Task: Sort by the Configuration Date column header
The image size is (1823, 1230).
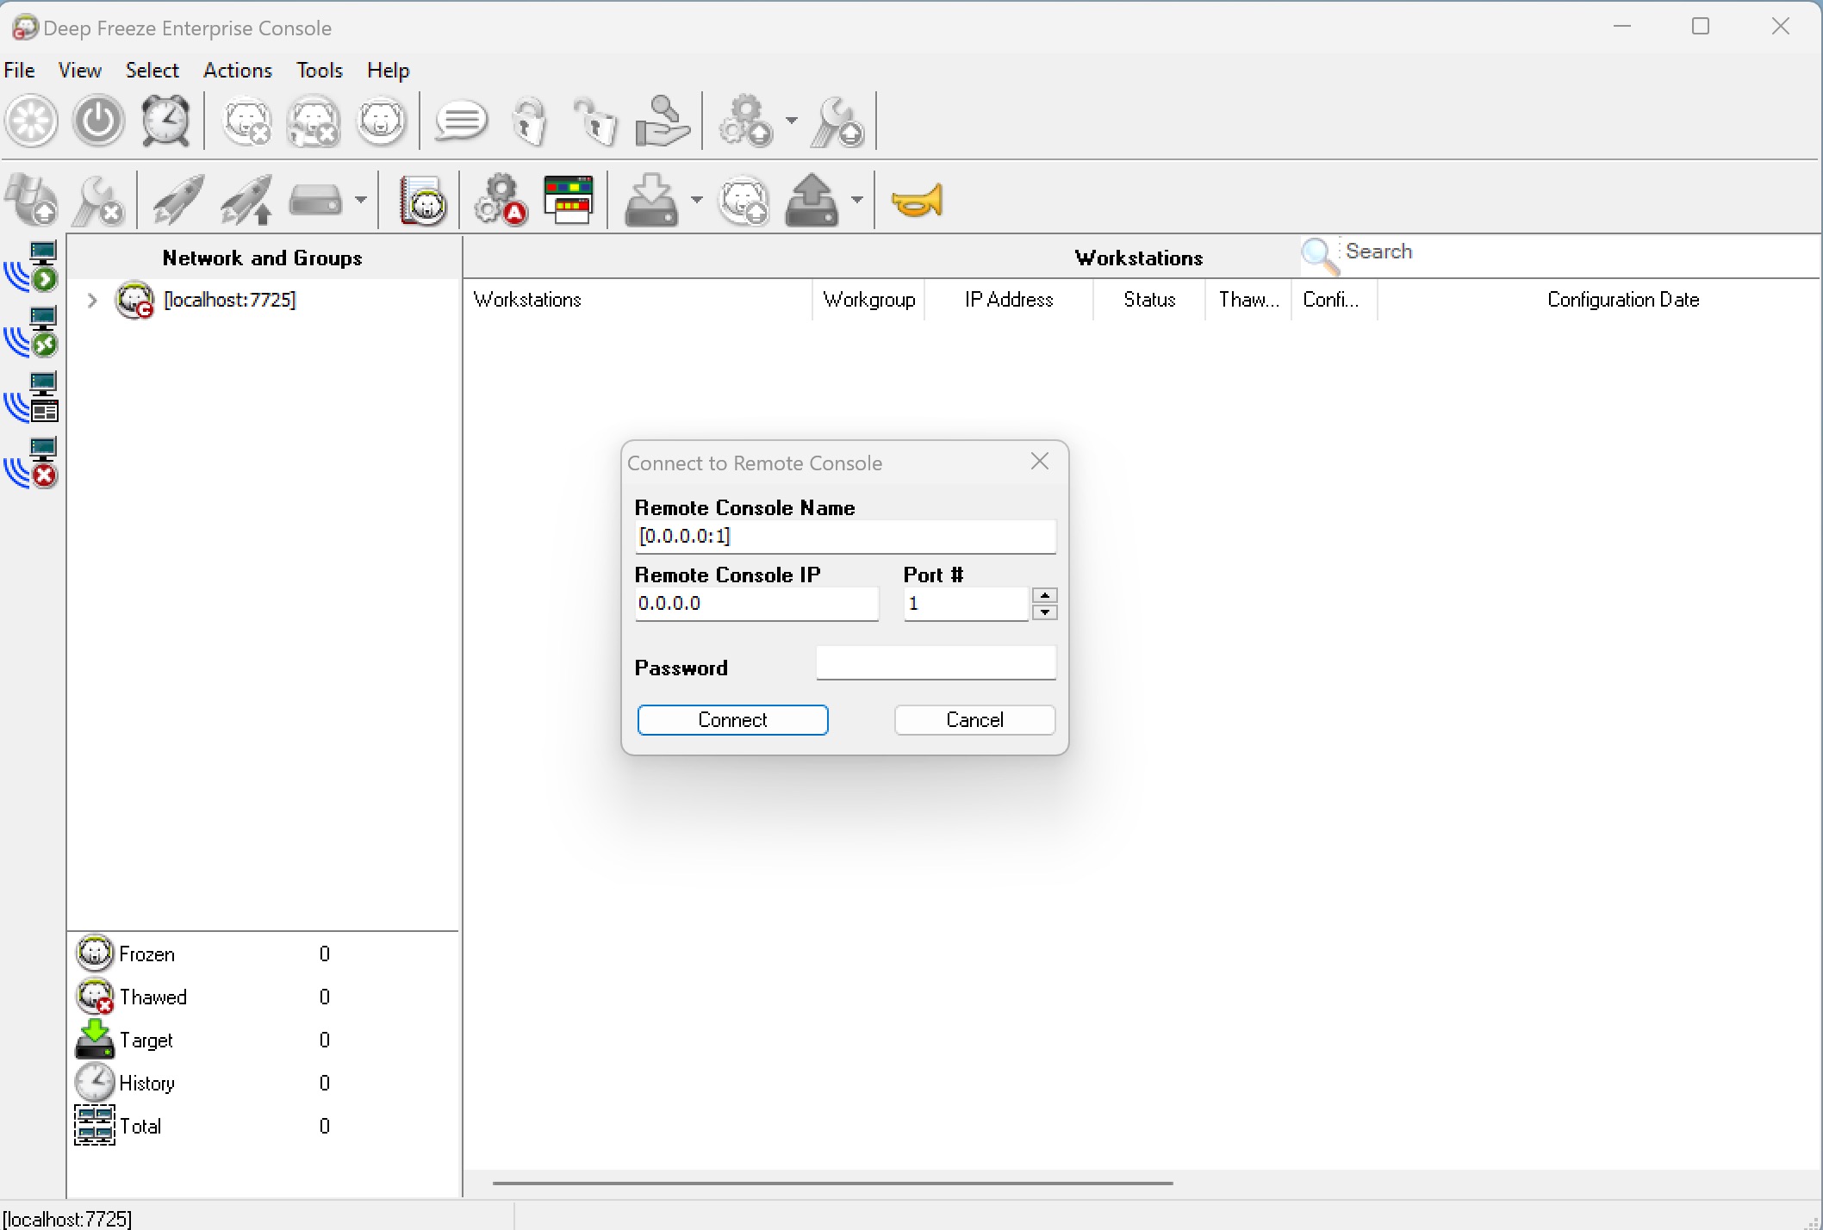Action: pyautogui.click(x=1623, y=300)
